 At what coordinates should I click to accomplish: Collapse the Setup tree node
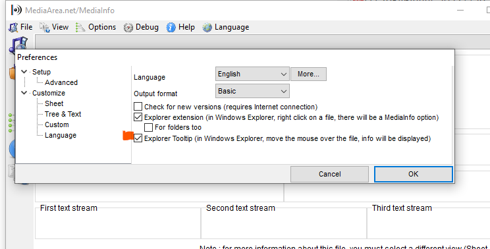[24, 72]
